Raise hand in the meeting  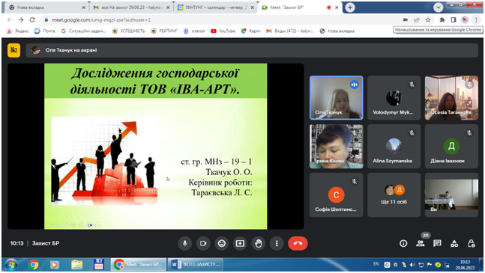tap(259, 243)
